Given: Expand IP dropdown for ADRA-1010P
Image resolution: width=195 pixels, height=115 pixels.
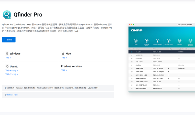Looking at the screenshot, I should [168, 68].
